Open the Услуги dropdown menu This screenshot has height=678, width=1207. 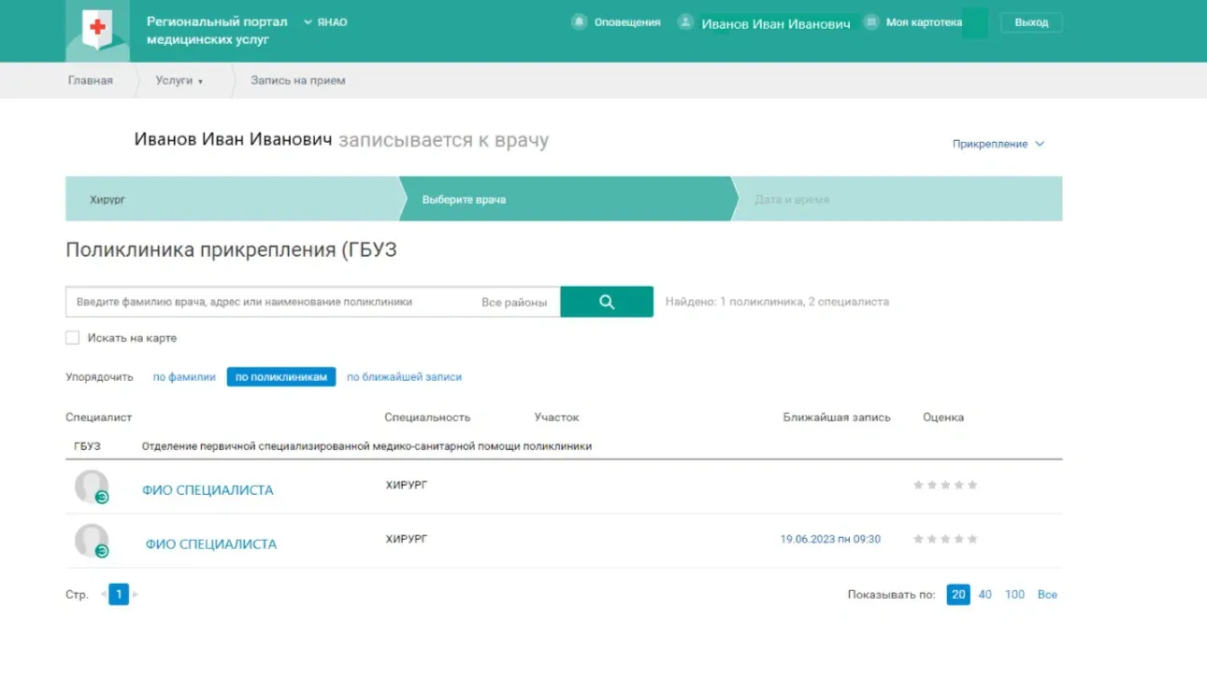[x=179, y=80]
